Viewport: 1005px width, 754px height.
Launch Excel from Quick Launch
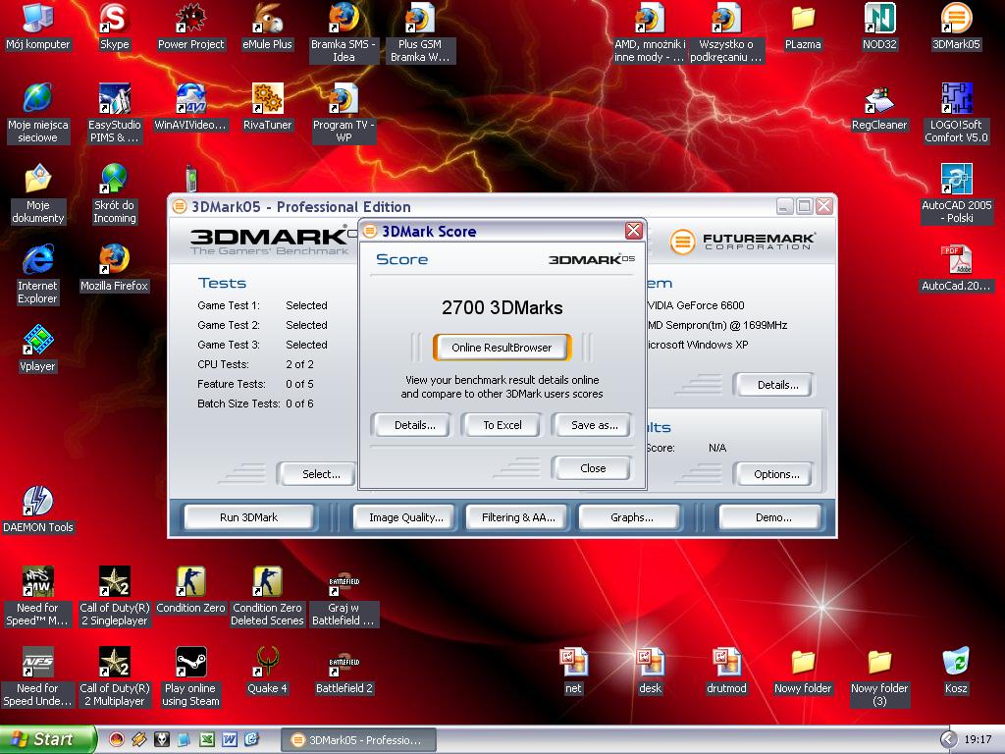click(x=206, y=740)
